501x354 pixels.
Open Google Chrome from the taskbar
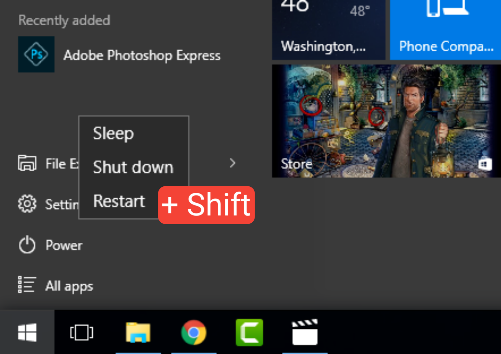(194, 332)
